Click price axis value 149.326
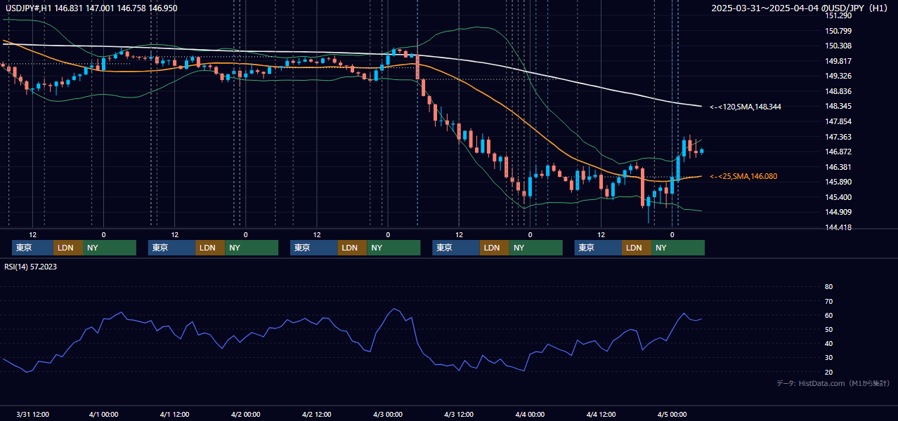 pyautogui.click(x=838, y=76)
